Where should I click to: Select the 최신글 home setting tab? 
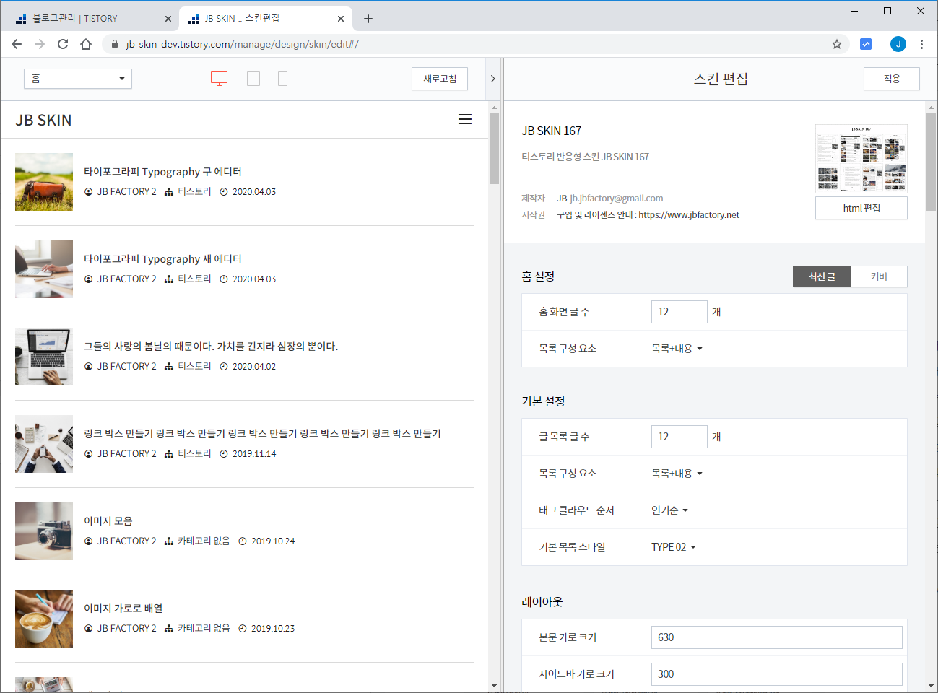point(822,276)
